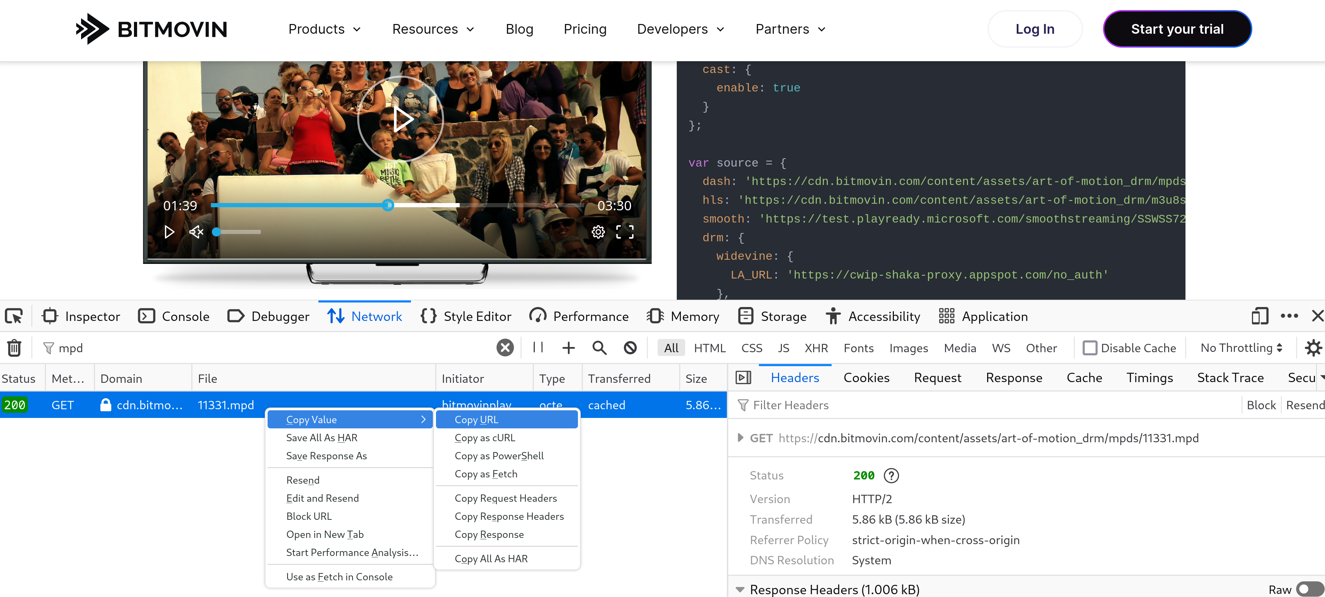Toggle Raw response headers switch
1325x597 pixels.
point(1309,589)
